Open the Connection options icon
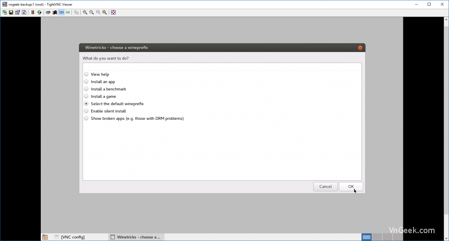Viewport: 449px width, 241px height. [18, 12]
